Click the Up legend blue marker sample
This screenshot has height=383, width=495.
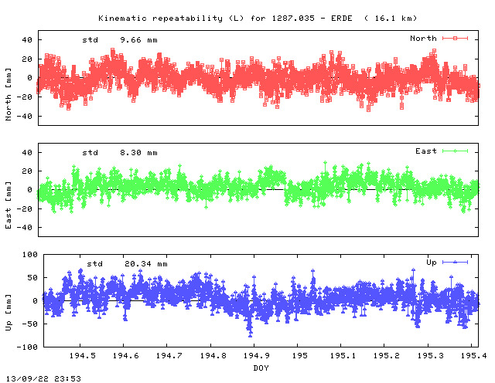tap(455, 262)
